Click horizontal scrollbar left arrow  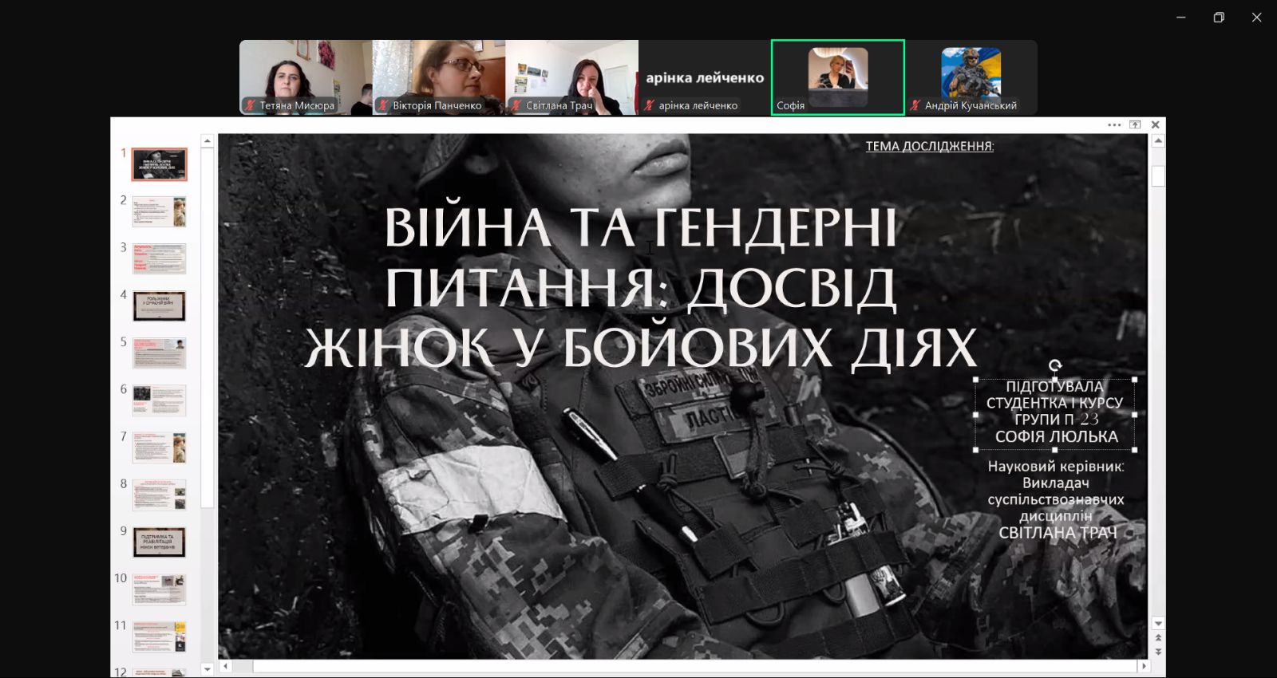[225, 665]
